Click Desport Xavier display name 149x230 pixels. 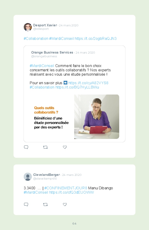click(45, 25)
